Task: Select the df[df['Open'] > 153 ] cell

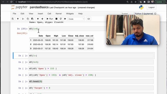Action: coord(91,68)
